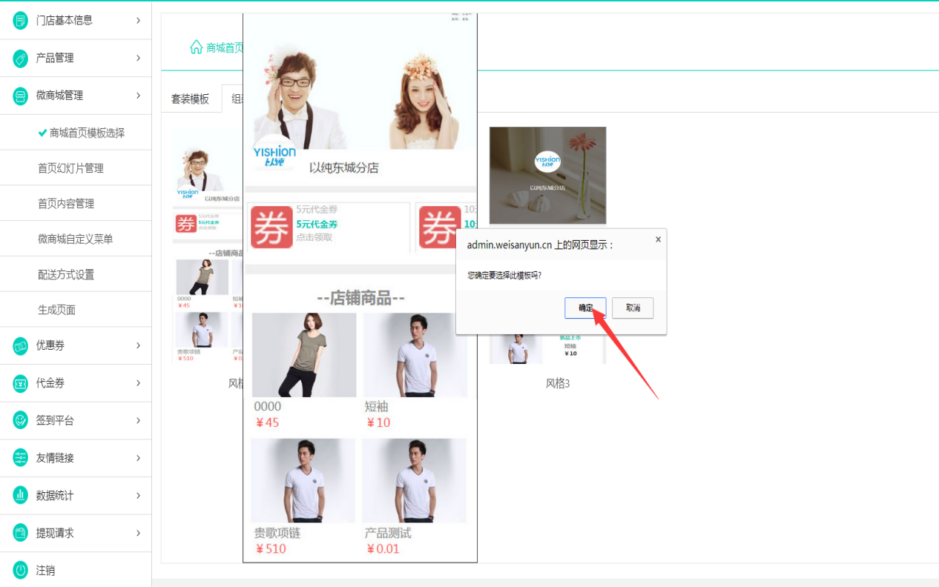
Task: Click the ¥0.01 price text
Action: [383, 549]
